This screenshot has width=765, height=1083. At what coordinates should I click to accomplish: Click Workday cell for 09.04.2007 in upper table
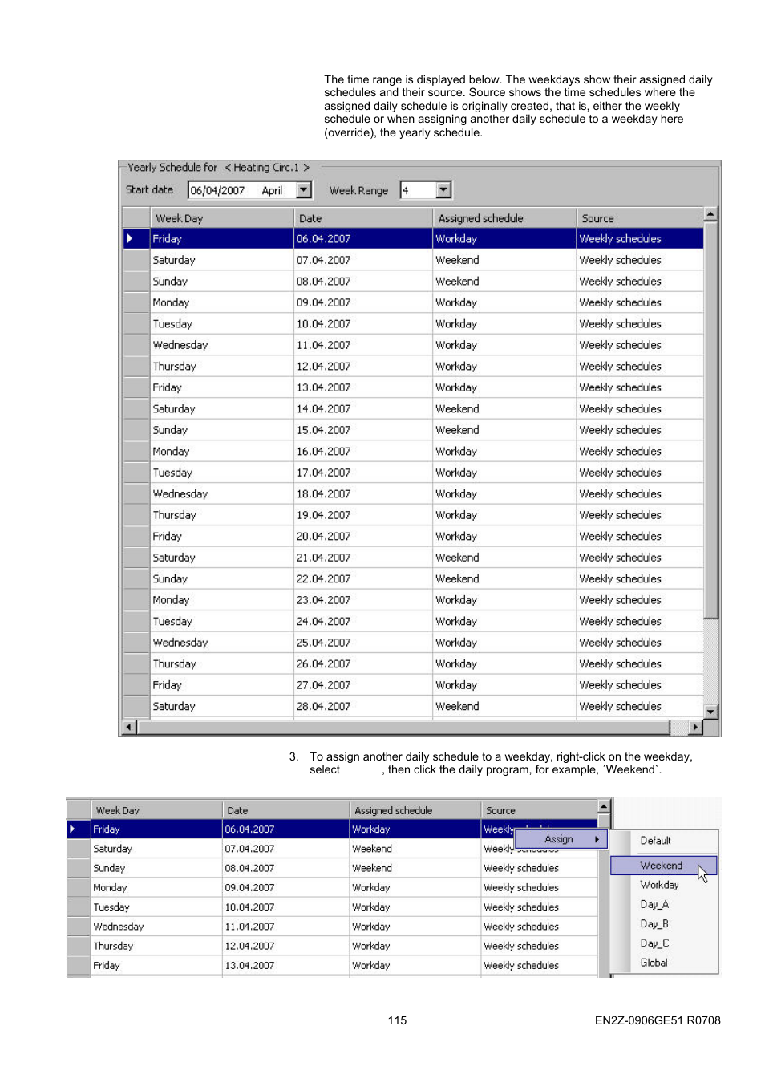504,302
